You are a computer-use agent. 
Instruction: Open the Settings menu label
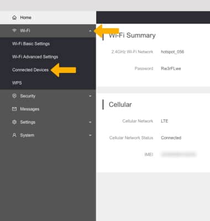(28, 122)
